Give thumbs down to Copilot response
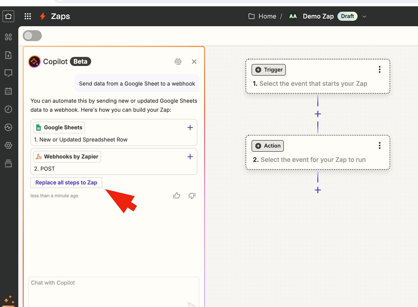The height and width of the screenshot is (307, 418). click(192, 196)
